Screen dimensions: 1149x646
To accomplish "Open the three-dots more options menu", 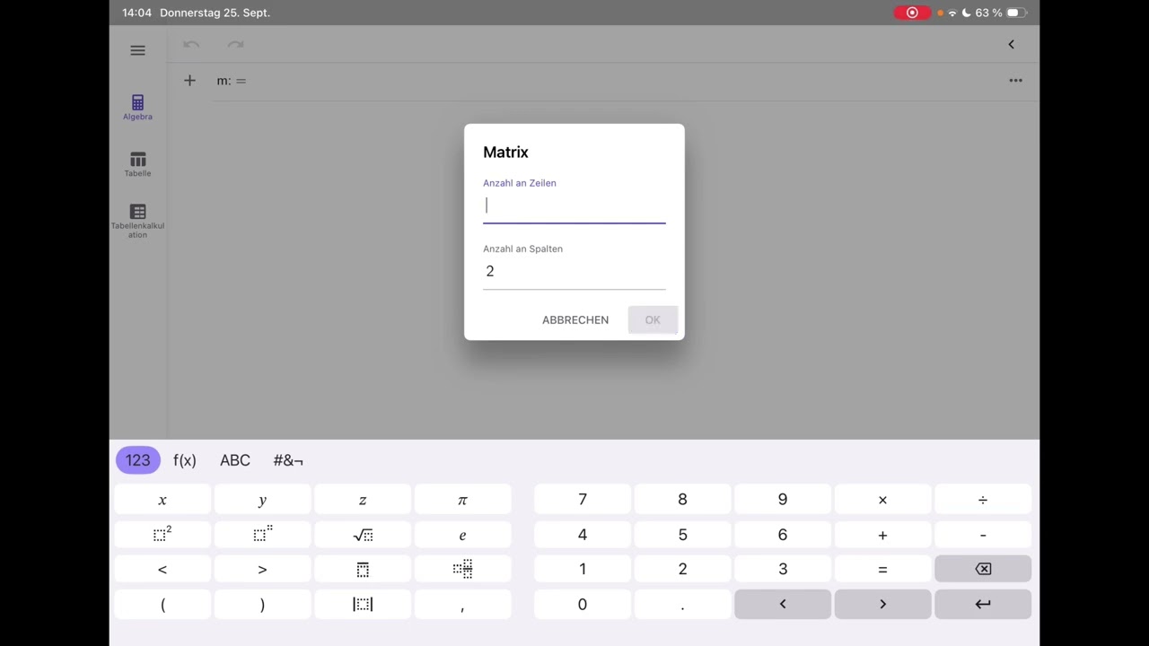I will coord(1015,81).
